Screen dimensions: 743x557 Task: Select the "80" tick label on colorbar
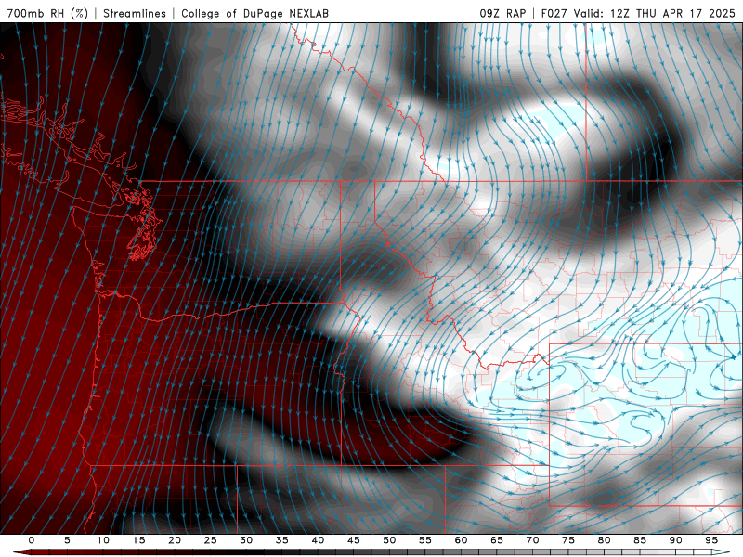604,540
